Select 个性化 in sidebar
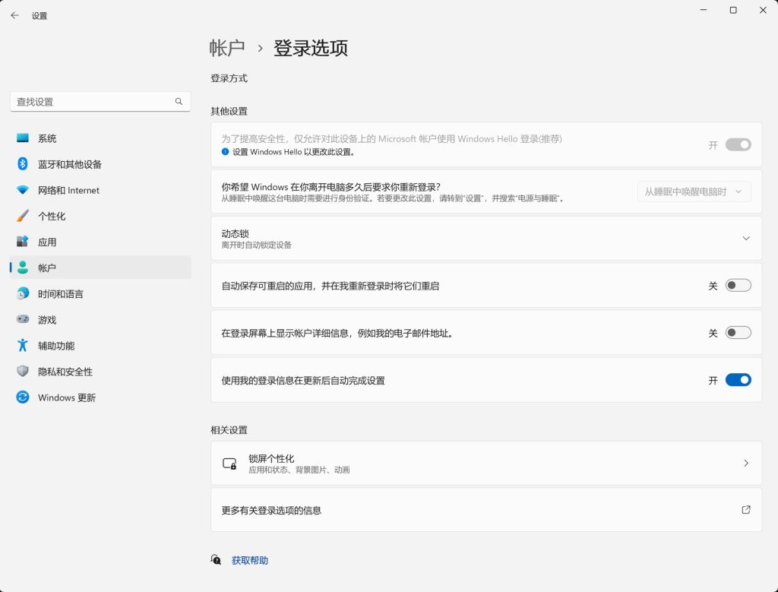Image resolution: width=778 pixels, height=592 pixels. click(100, 216)
